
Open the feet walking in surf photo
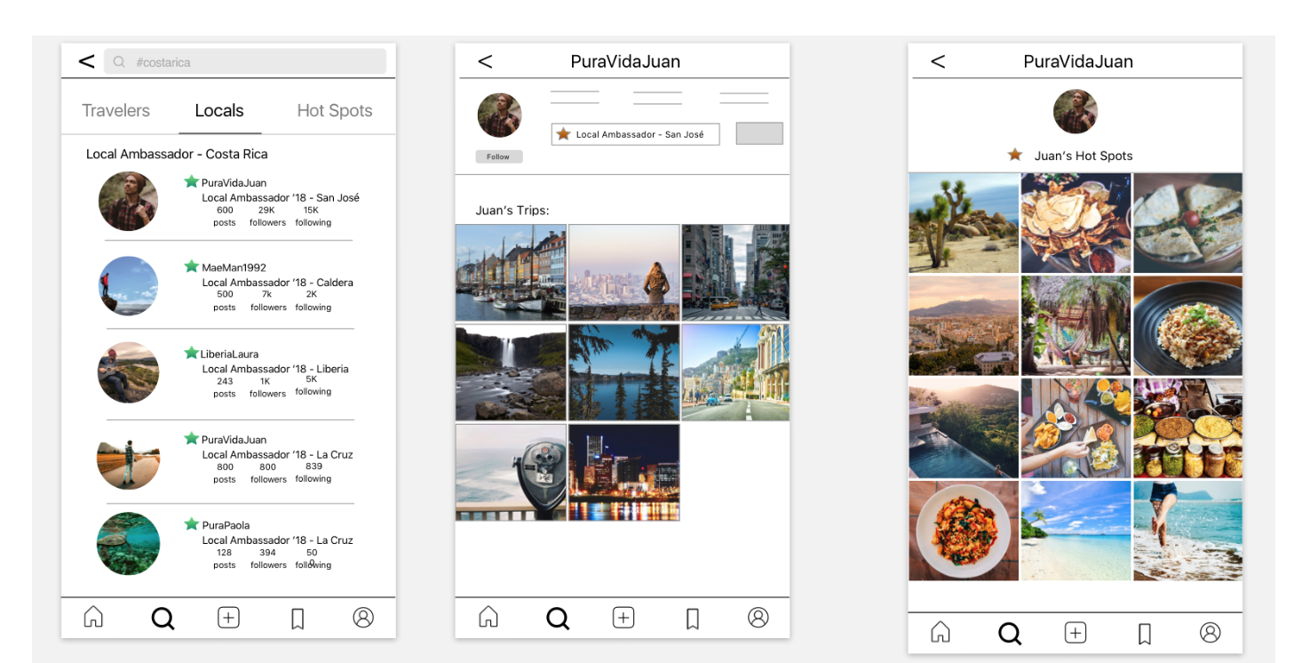[x=1188, y=531]
